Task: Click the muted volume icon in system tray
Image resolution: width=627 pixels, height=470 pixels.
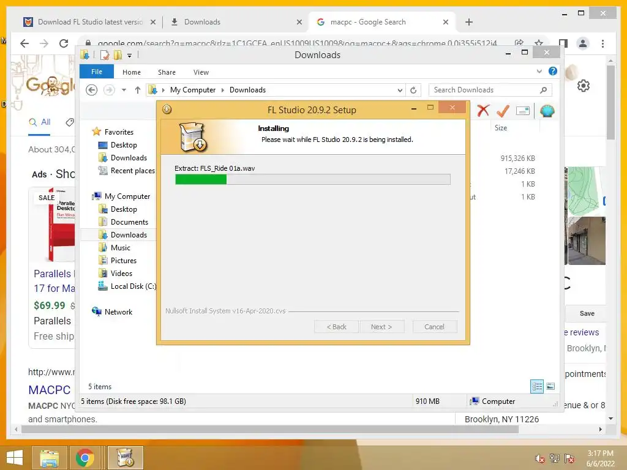Action: click(539, 459)
